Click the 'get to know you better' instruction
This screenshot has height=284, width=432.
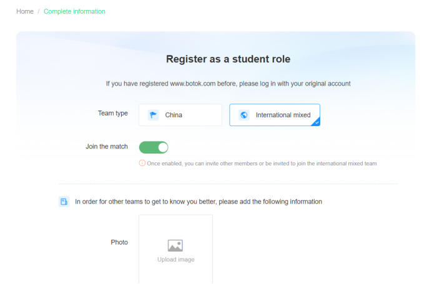pyautogui.click(x=199, y=202)
